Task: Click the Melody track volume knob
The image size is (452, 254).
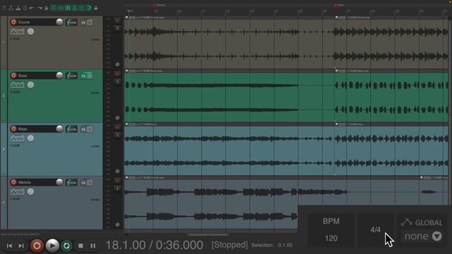Action: point(59,182)
